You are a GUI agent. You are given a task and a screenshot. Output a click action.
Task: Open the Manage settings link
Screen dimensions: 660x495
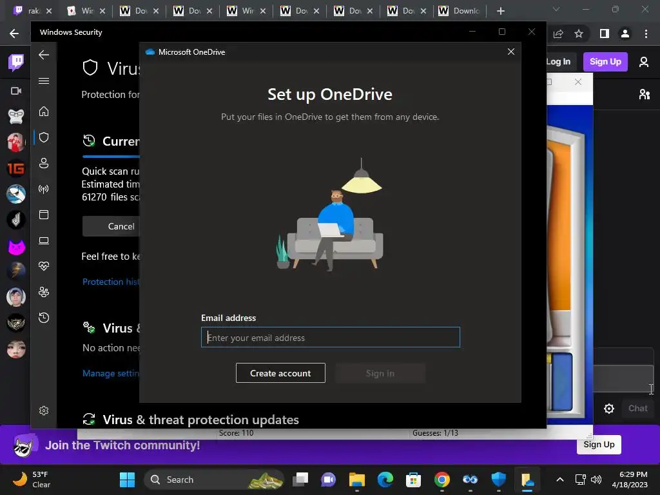click(x=111, y=373)
